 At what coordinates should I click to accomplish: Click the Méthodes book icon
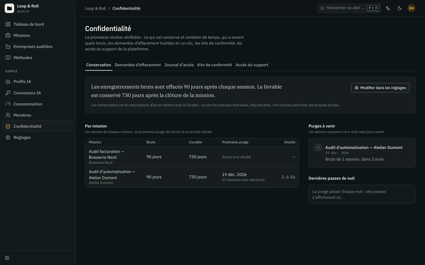click(8, 58)
